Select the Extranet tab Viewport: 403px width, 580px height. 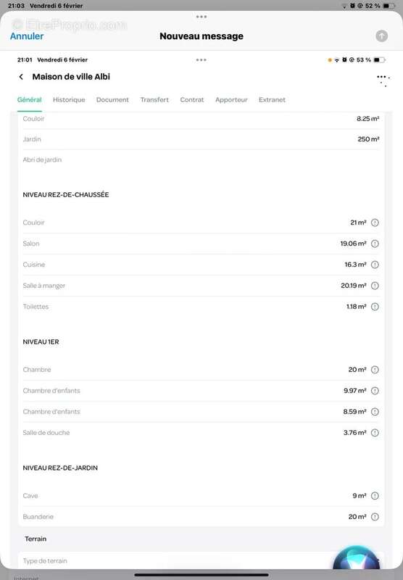click(272, 99)
